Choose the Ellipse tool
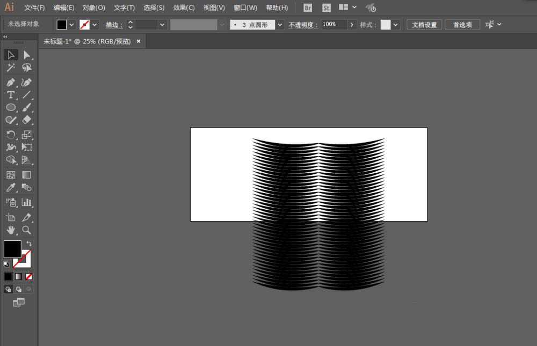The image size is (537, 346). pos(10,107)
